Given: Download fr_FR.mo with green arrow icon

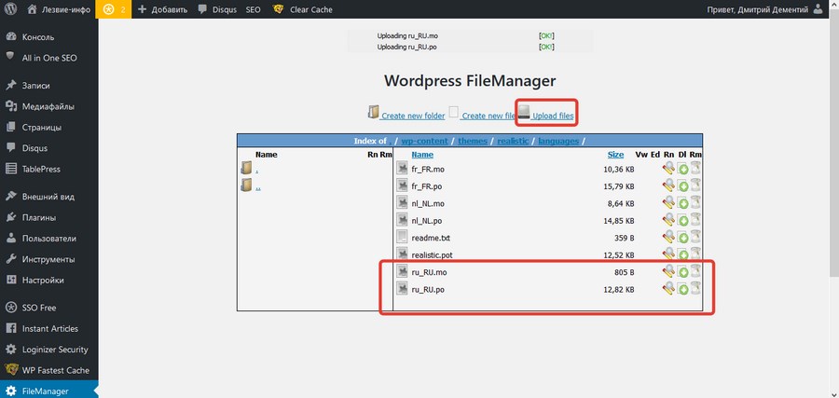Looking at the screenshot, I should [x=682, y=170].
